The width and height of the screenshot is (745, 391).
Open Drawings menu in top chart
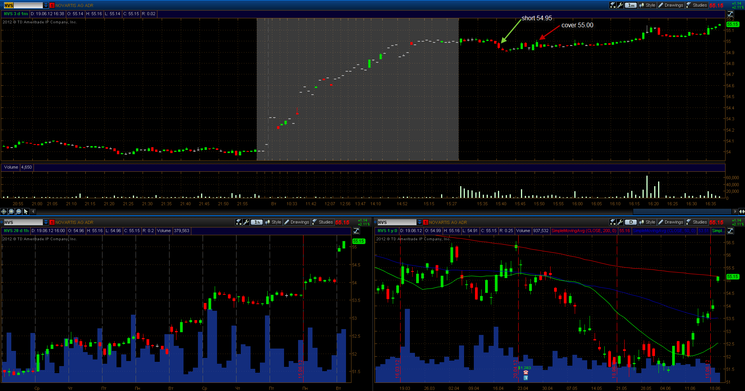pos(671,5)
